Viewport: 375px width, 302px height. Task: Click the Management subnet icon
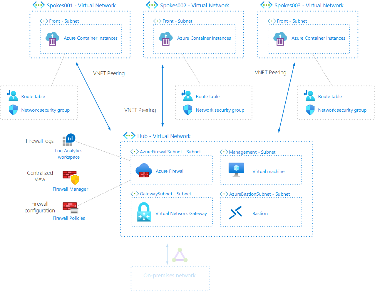pos(224,152)
